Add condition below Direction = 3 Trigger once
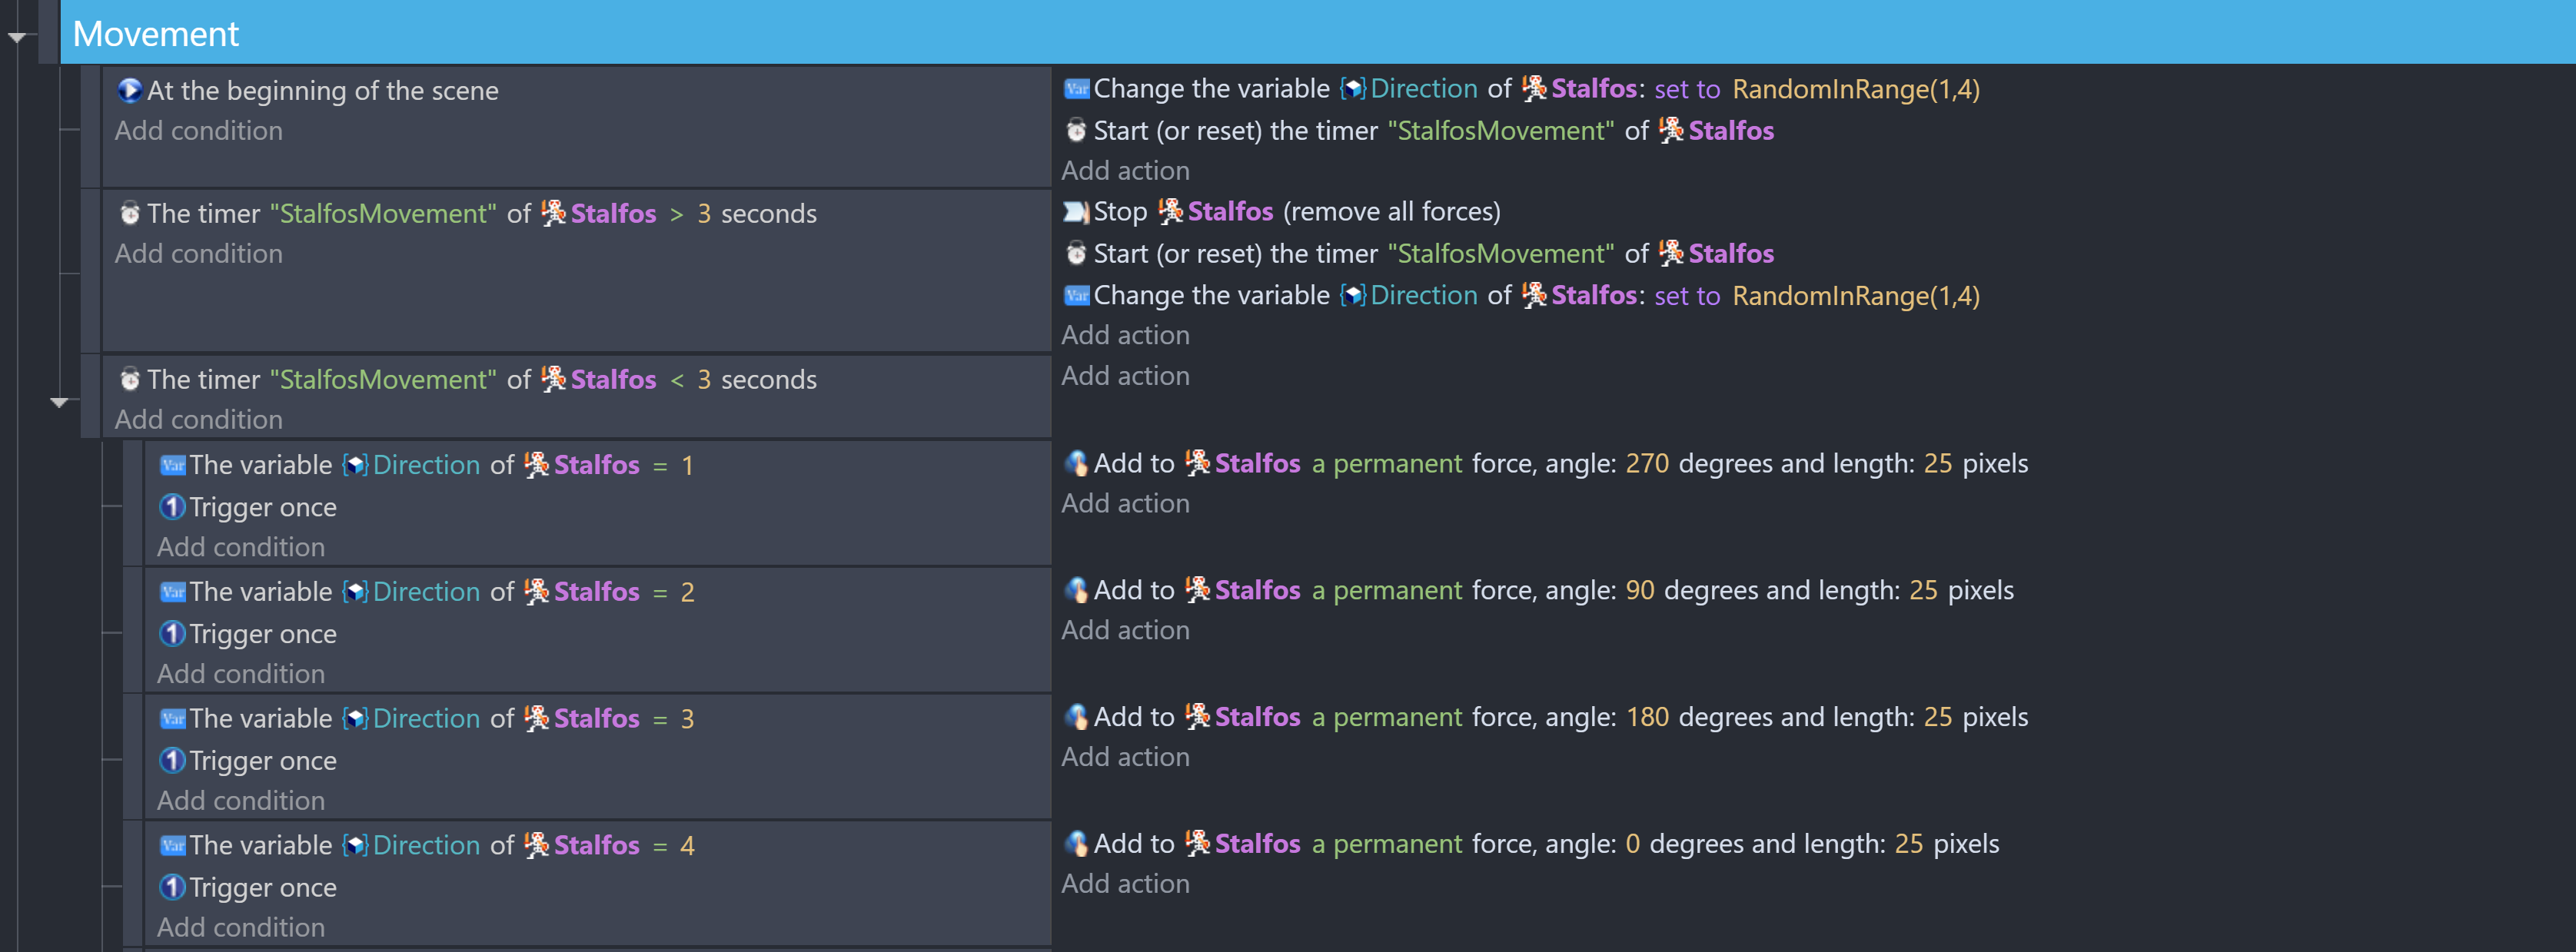 [240, 801]
